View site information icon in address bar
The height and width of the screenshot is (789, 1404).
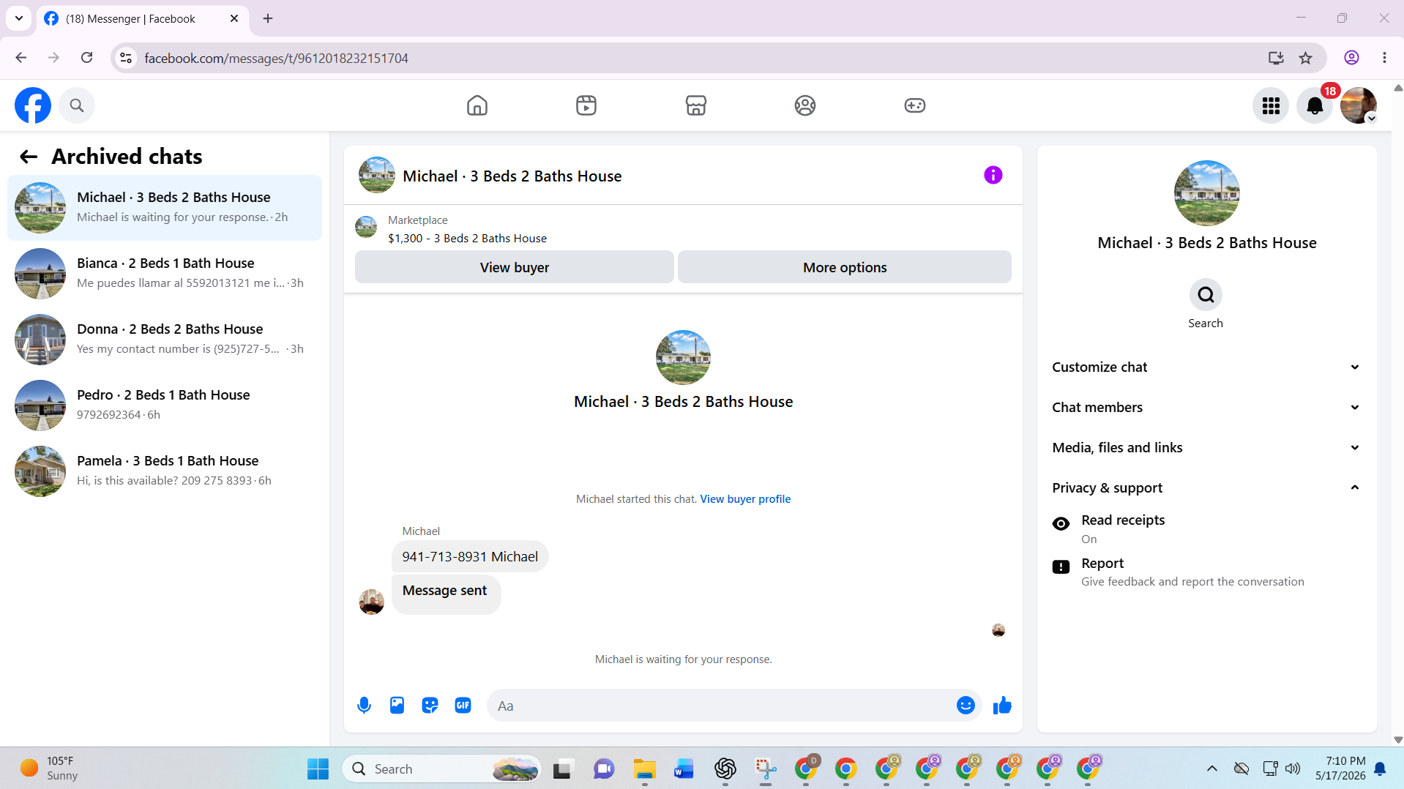tap(126, 58)
